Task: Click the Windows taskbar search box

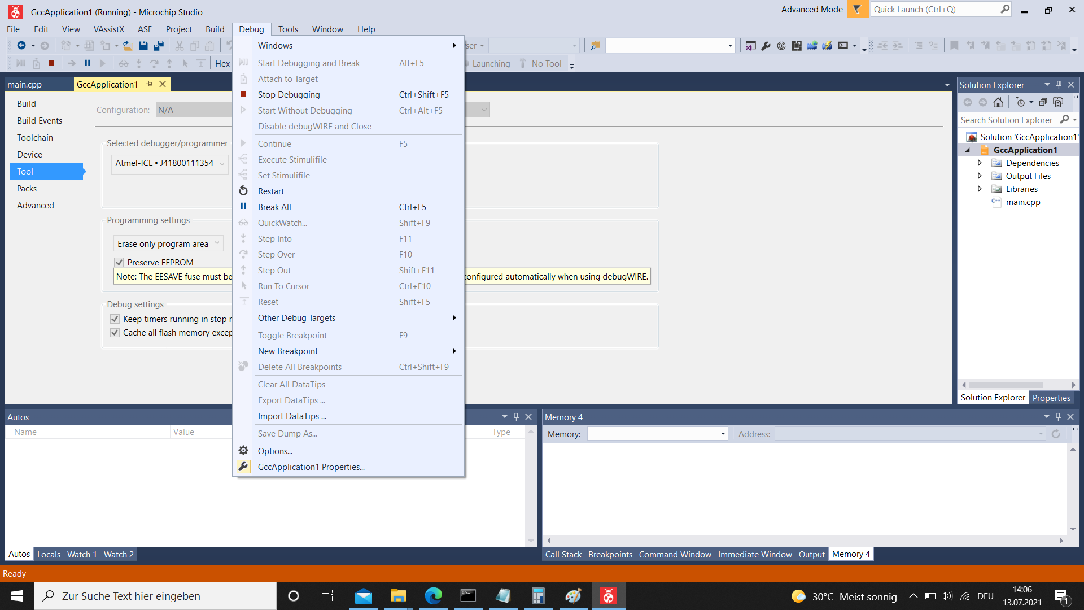Action: pos(155,596)
